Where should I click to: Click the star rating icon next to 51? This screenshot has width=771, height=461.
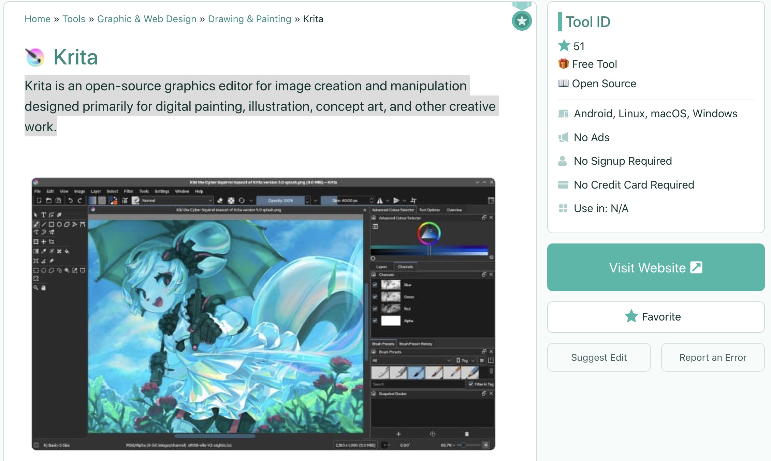coord(564,46)
